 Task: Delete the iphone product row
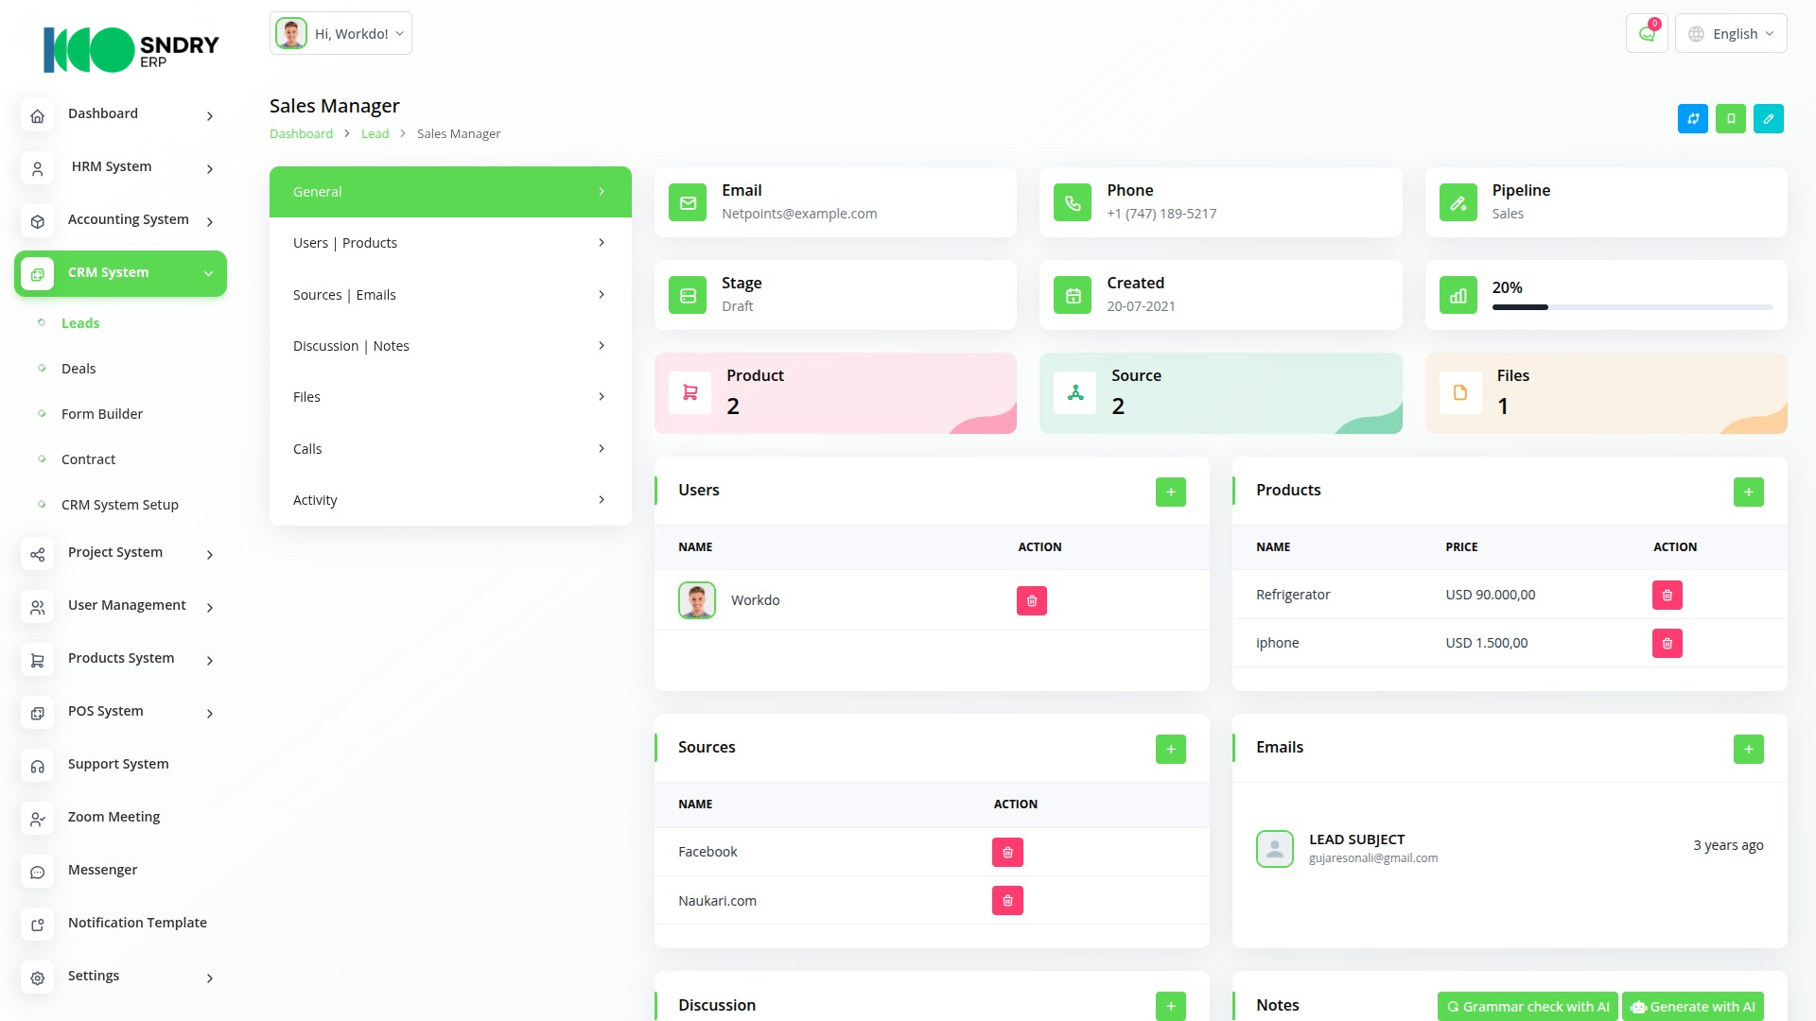[1667, 644]
